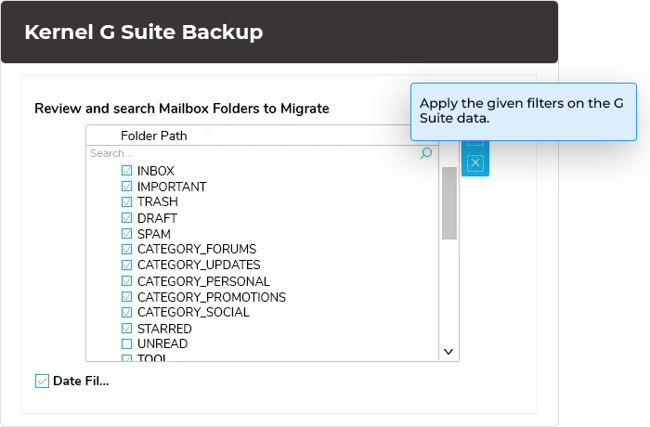Select the INBOX folder label
The height and width of the screenshot is (427, 650).
(156, 171)
